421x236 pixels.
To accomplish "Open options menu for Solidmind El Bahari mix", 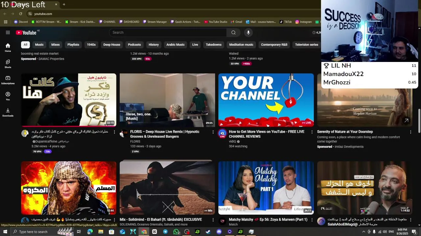I will [213, 220].
